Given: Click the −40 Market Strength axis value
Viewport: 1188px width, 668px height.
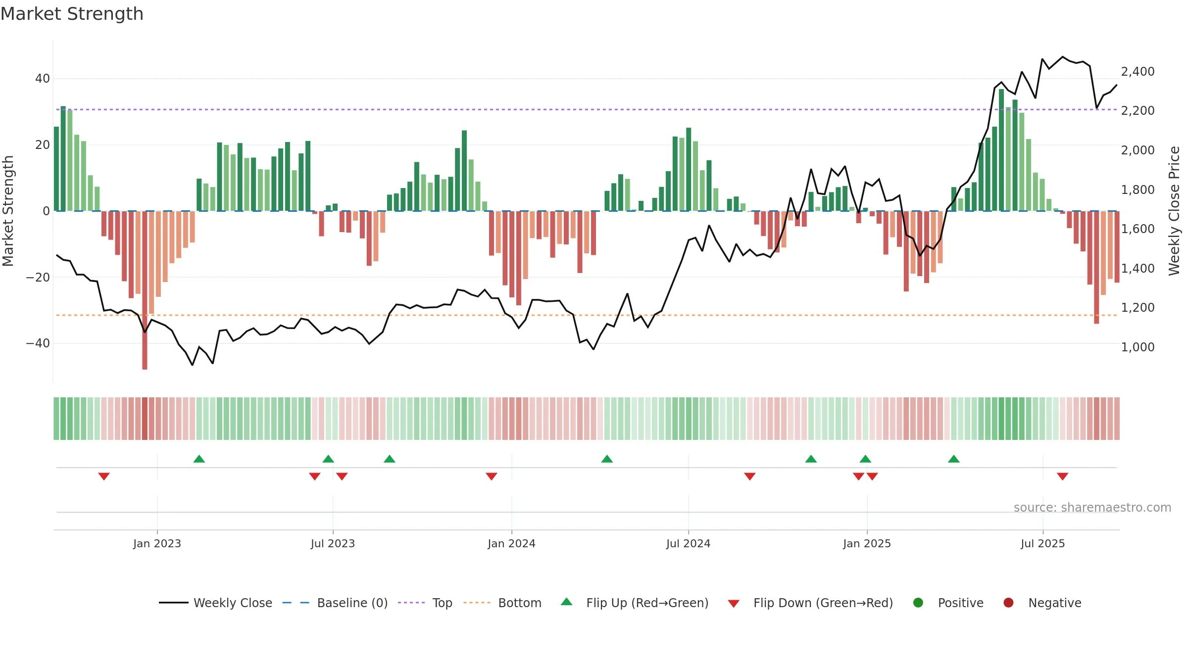Looking at the screenshot, I should click(38, 343).
